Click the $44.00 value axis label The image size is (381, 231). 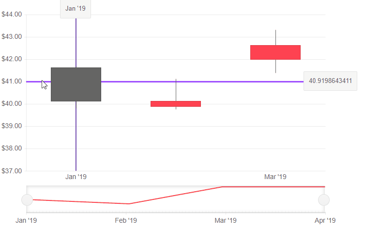pyautogui.click(x=12, y=15)
